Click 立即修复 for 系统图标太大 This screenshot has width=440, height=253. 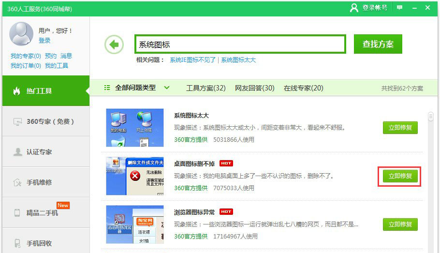point(400,128)
